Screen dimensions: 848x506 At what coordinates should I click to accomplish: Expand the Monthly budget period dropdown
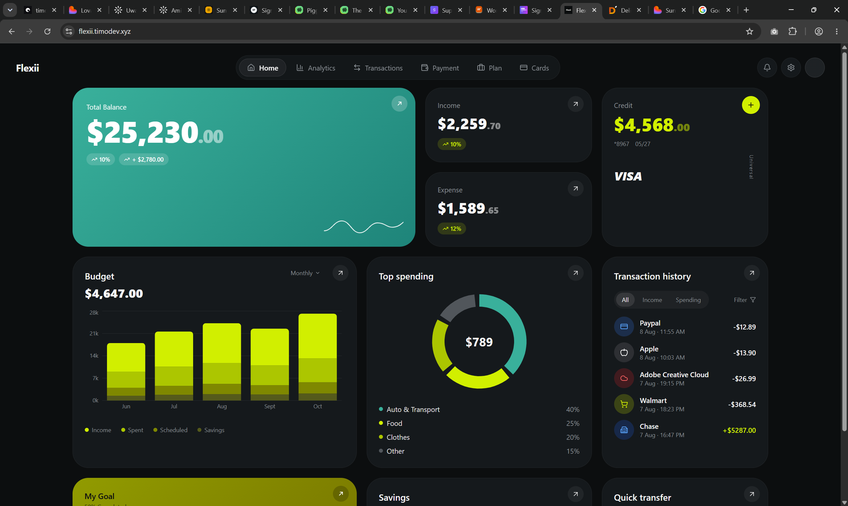[305, 273]
